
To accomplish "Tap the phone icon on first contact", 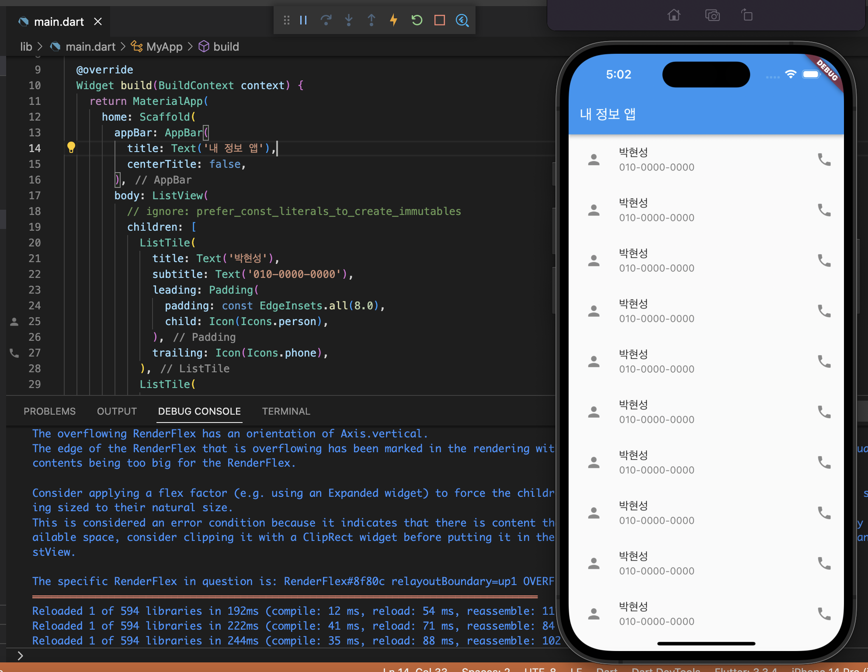I will coord(824,159).
